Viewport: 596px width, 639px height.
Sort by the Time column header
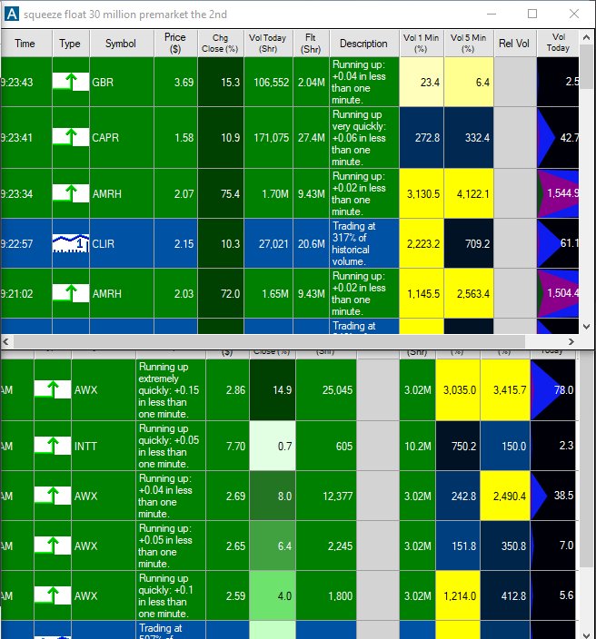pyautogui.click(x=26, y=44)
